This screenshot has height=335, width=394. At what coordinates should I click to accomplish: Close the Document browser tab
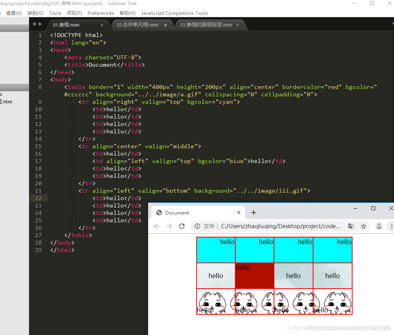point(239,213)
